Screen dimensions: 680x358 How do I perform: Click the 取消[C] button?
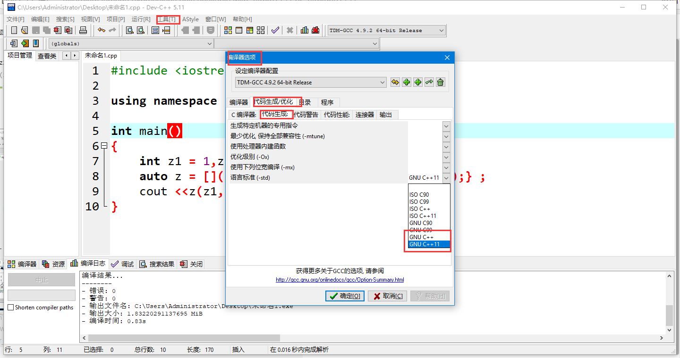click(x=387, y=296)
